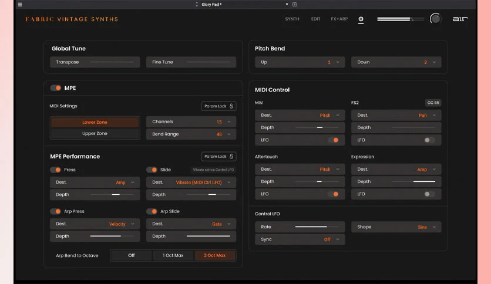Adjust the Aftertouch Depth slider

click(317, 181)
